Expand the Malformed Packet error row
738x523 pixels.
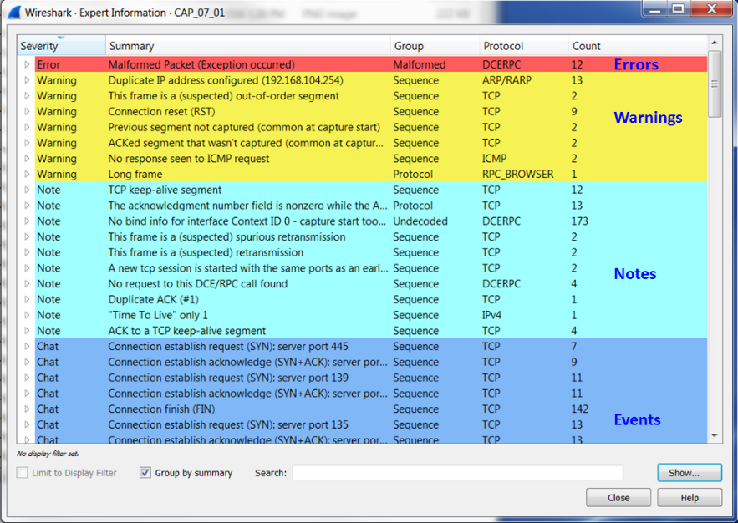pyautogui.click(x=27, y=65)
